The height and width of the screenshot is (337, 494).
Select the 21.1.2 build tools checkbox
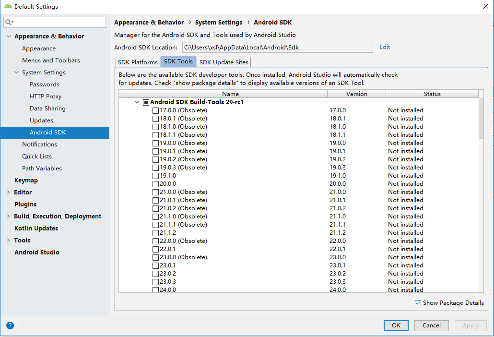(155, 233)
